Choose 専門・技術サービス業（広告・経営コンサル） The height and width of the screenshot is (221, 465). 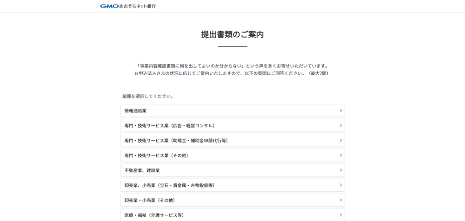point(232,125)
